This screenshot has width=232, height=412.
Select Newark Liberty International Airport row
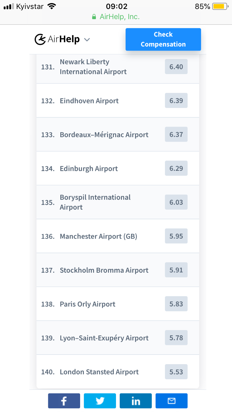[x=93, y=67]
